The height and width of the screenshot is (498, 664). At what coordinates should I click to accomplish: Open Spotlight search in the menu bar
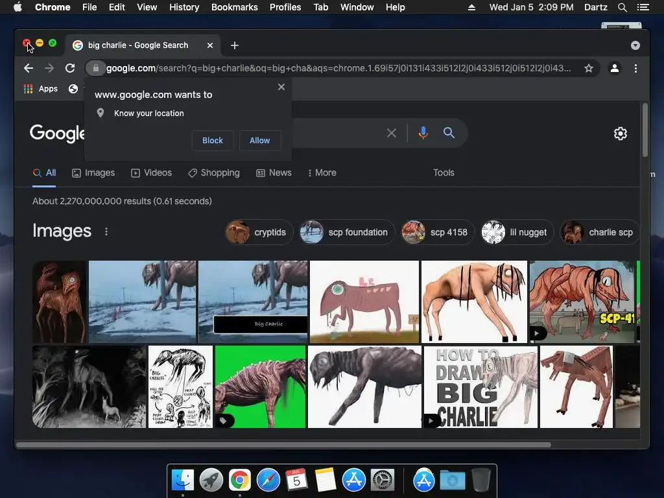click(x=622, y=7)
